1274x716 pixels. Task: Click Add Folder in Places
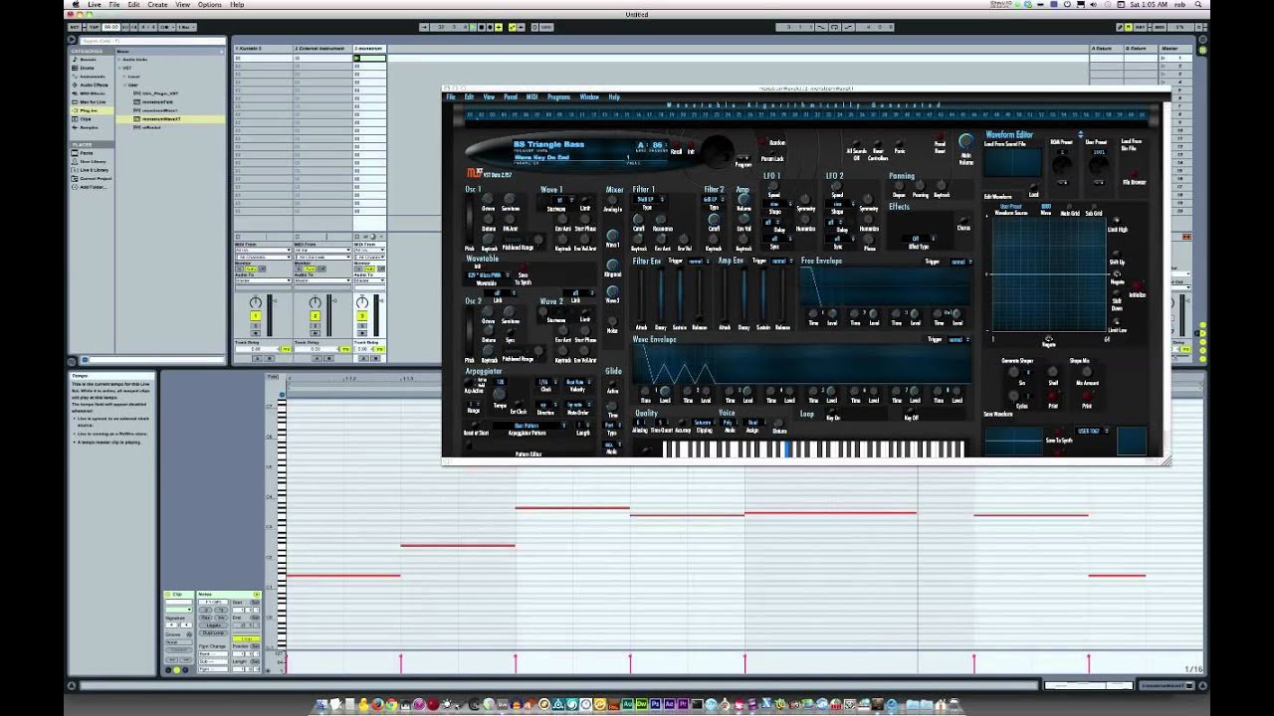93,187
